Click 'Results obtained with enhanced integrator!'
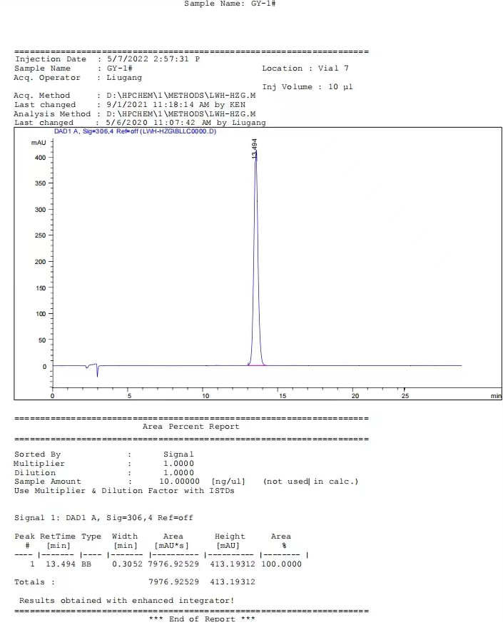This screenshot has height=625, width=503. [x=127, y=601]
